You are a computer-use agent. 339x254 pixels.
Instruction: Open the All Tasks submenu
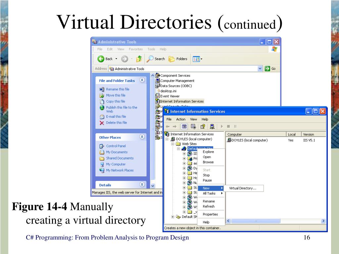(x=211, y=193)
